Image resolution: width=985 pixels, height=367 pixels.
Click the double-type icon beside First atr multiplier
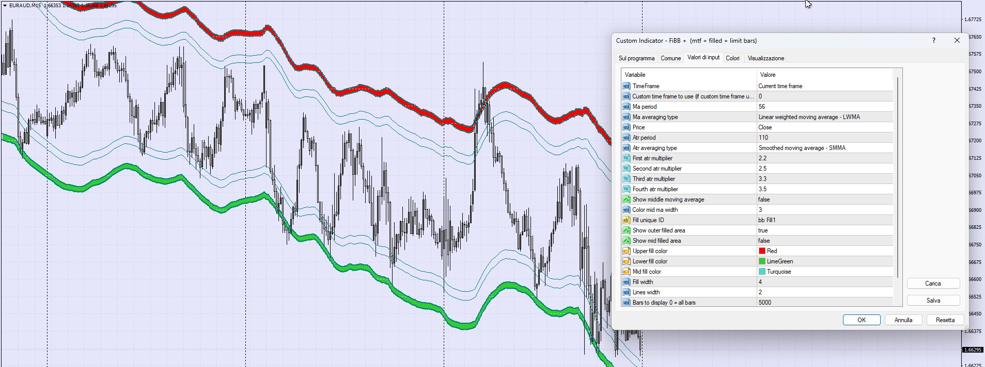[x=626, y=158]
